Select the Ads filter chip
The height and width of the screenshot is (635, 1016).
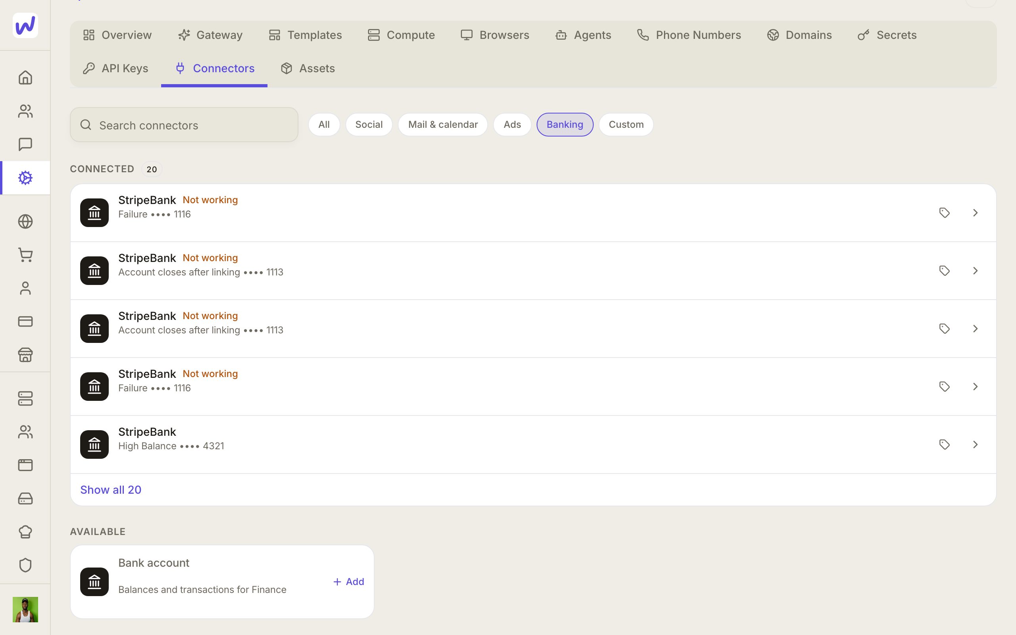pos(512,125)
